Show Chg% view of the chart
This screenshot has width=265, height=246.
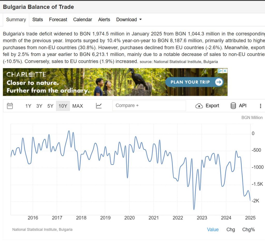point(248,229)
